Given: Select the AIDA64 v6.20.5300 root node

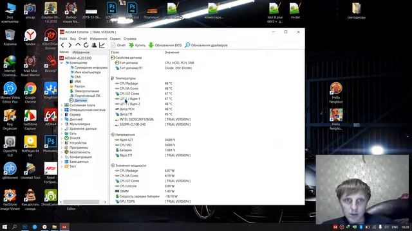Looking at the screenshot, I should click(76, 58).
